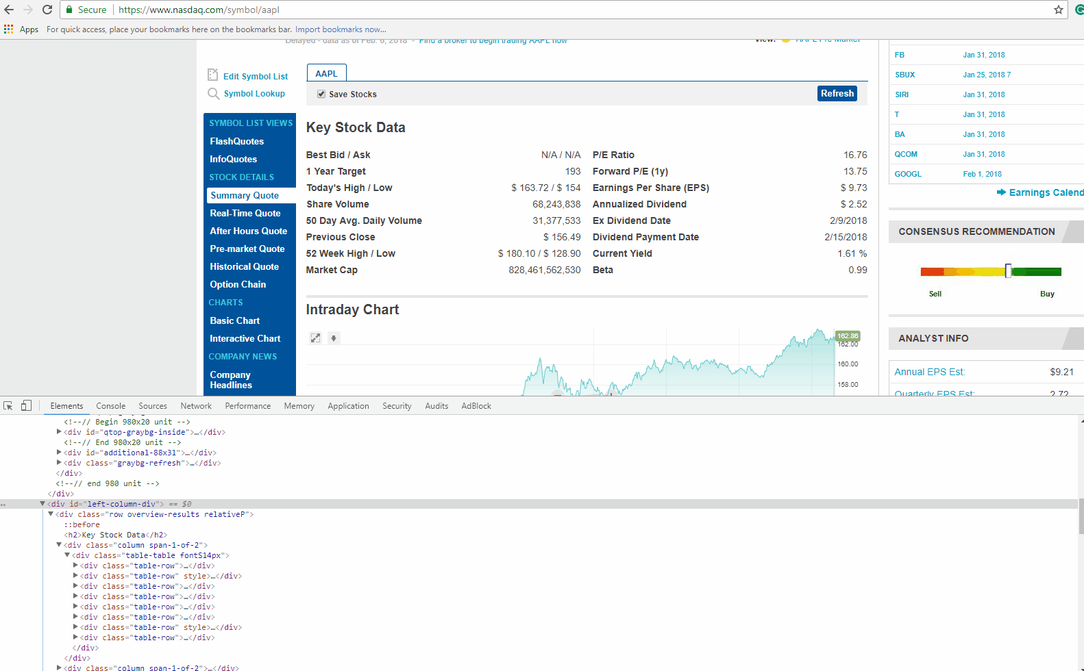
Task: Collapse the first column span-1-of-2 node
Action: point(59,545)
